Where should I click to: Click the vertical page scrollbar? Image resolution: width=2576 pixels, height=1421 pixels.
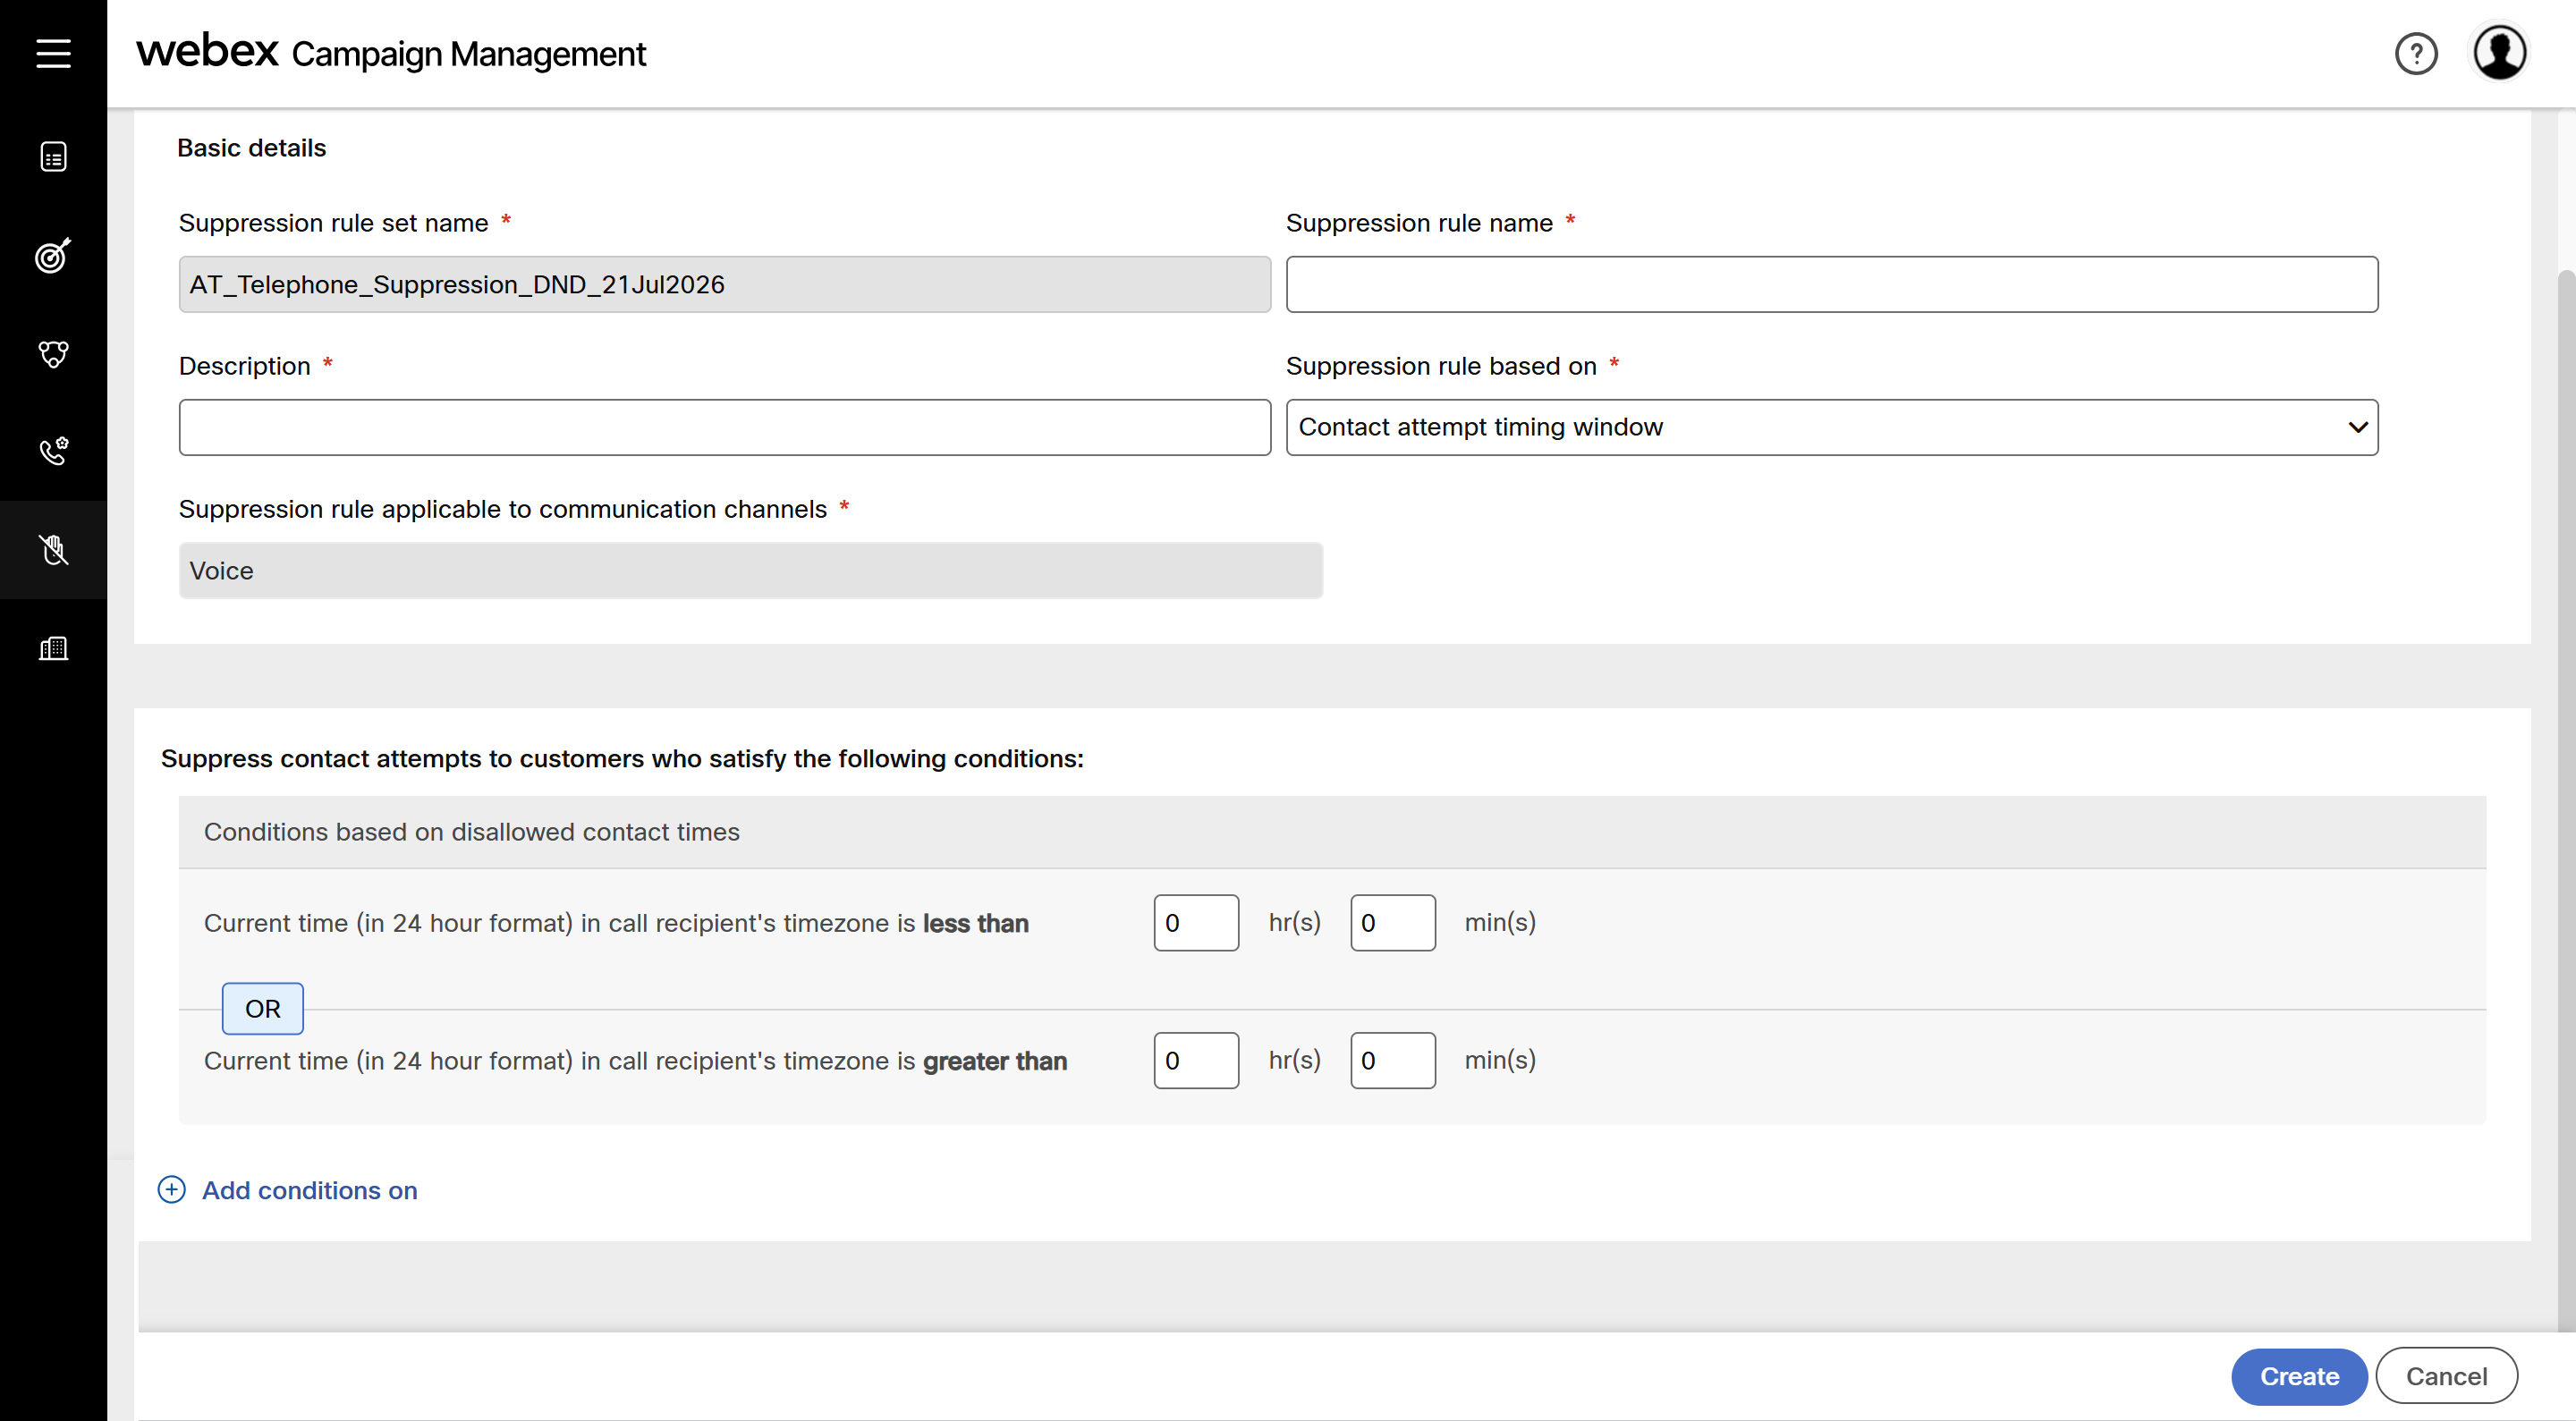[2566, 800]
